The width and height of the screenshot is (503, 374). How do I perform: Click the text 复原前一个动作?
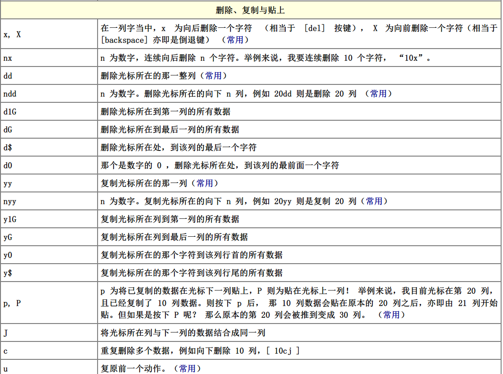click(x=131, y=368)
